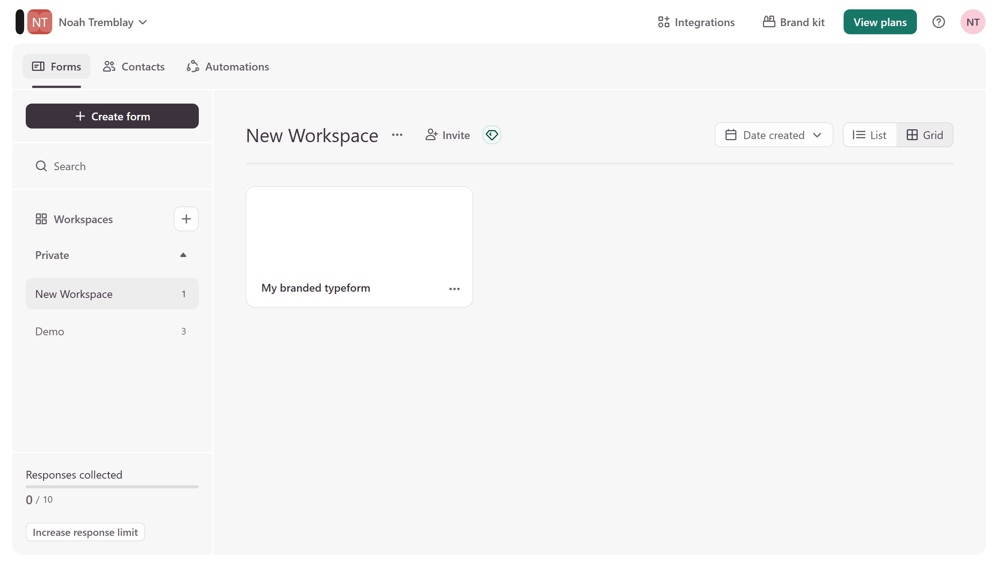Open the Brand kit page
998x567 pixels.
[x=794, y=22]
